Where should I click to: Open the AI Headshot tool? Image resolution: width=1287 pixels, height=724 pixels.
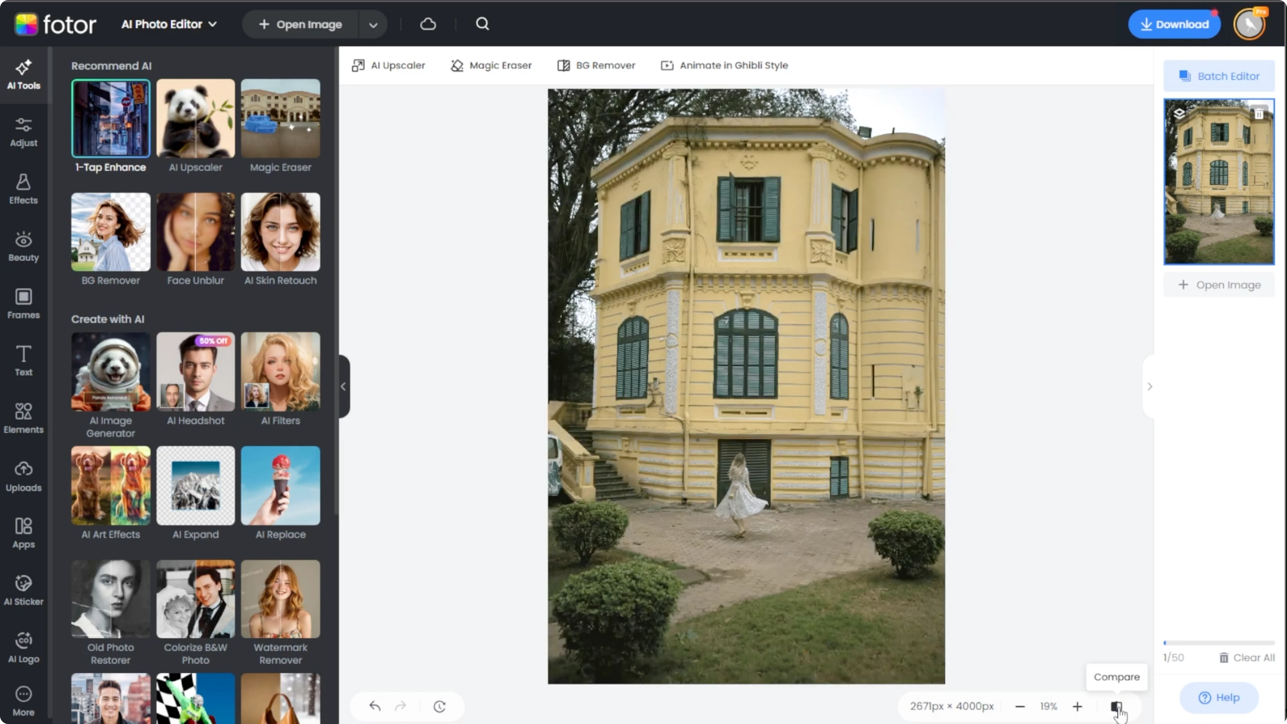tap(195, 379)
